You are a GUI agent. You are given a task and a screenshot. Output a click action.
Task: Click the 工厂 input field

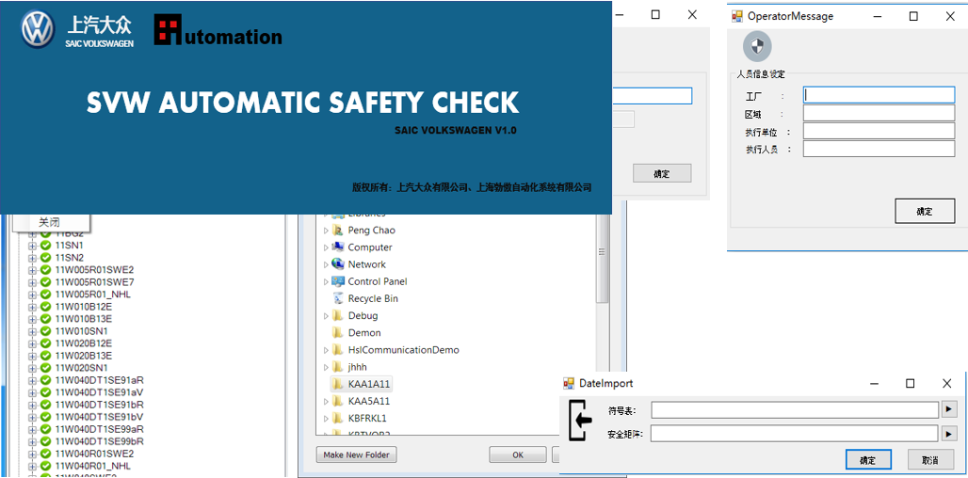click(x=879, y=95)
